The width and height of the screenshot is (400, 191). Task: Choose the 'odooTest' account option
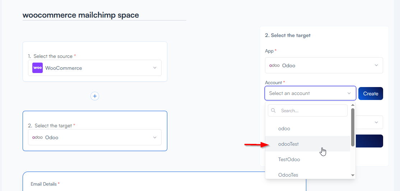288,144
